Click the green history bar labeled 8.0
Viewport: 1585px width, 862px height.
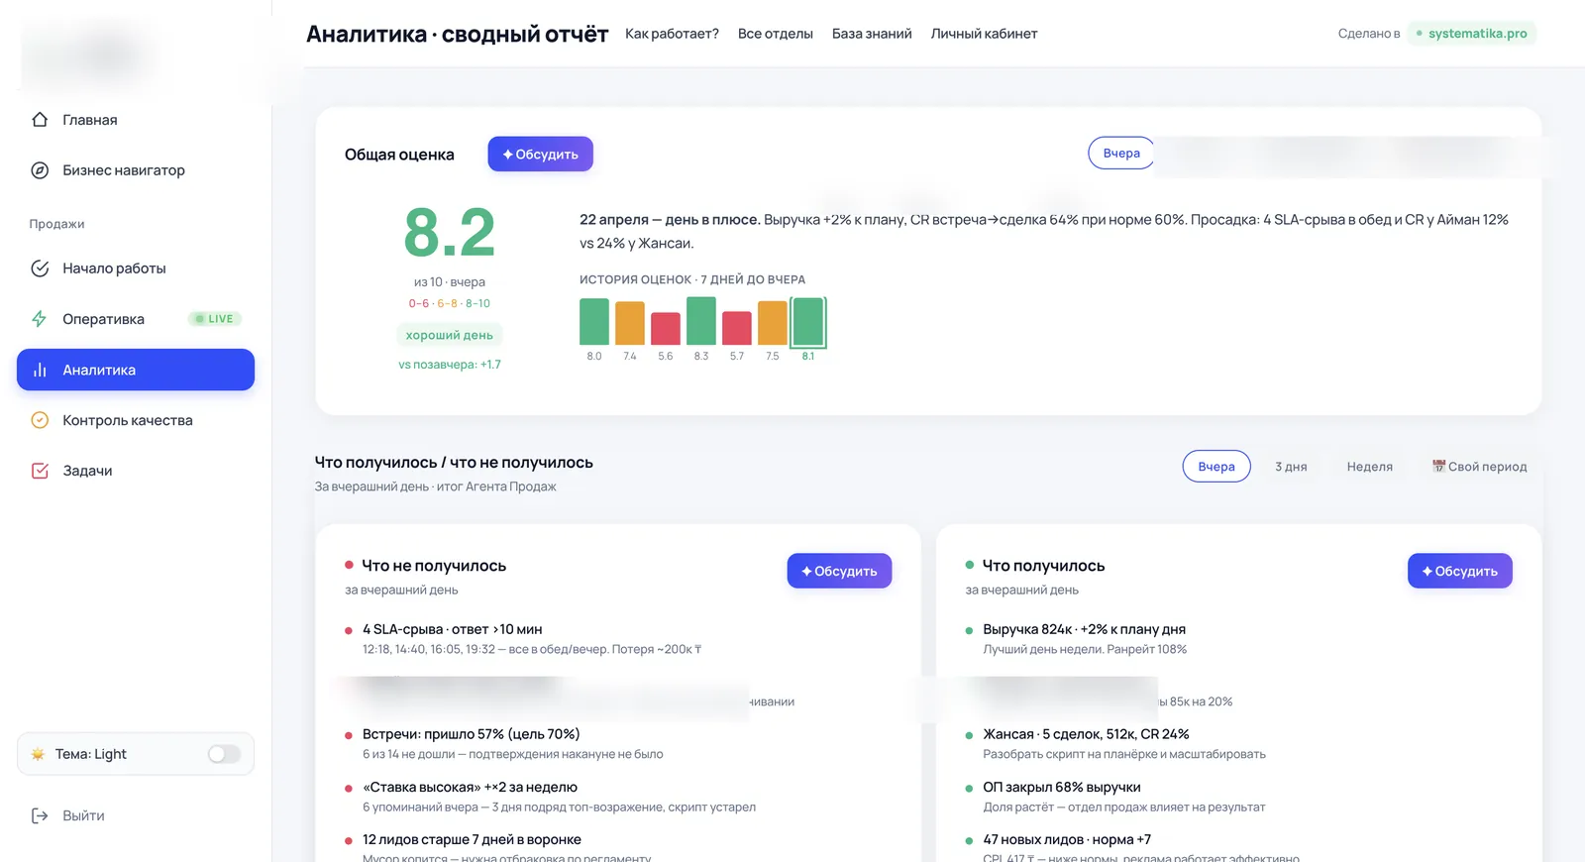[x=594, y=321]
